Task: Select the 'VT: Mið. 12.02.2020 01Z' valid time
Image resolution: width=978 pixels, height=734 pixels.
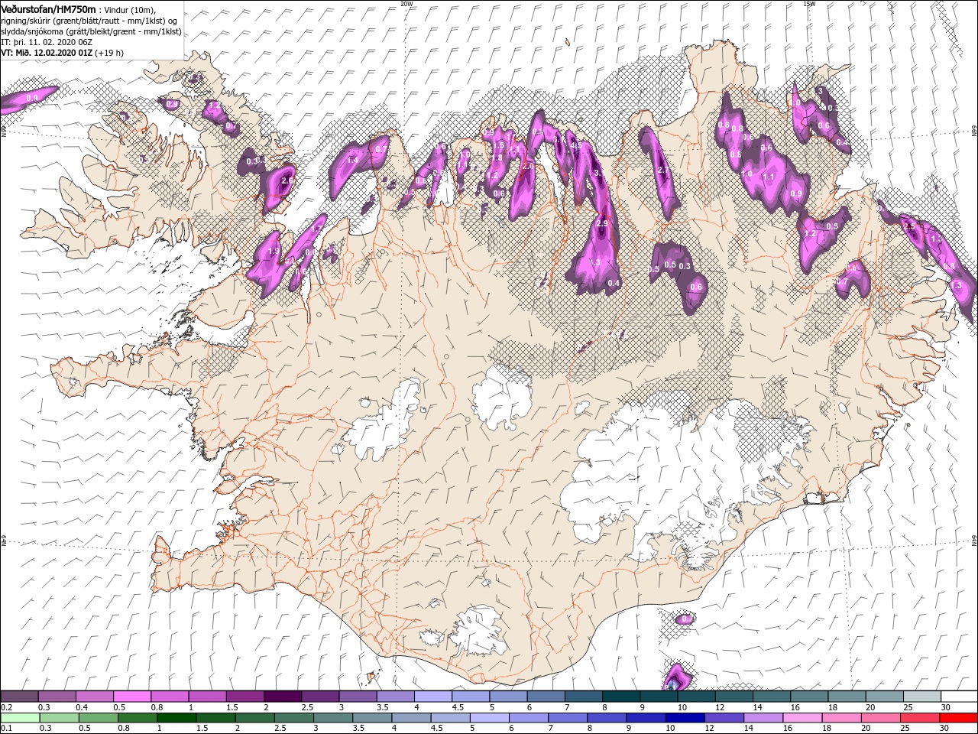Action: coord(47,53)
